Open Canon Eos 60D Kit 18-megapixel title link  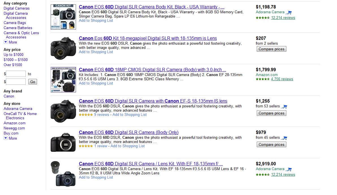click(x=148, y=38)
